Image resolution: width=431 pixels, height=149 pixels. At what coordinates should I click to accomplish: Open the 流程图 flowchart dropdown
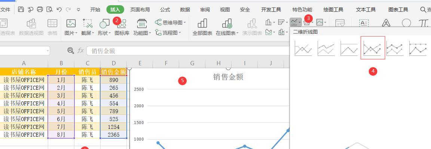pos(168,33)
